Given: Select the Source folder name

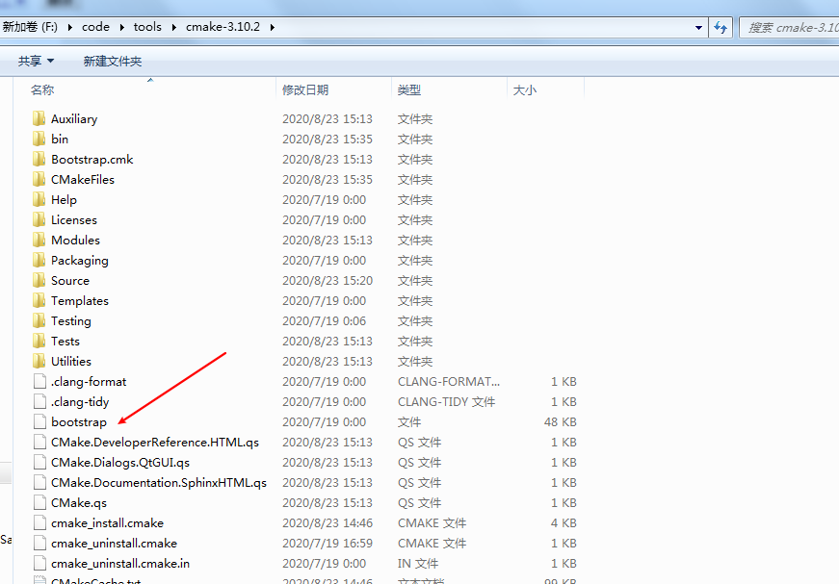Looking at the screenshot, I should (70, 281).
